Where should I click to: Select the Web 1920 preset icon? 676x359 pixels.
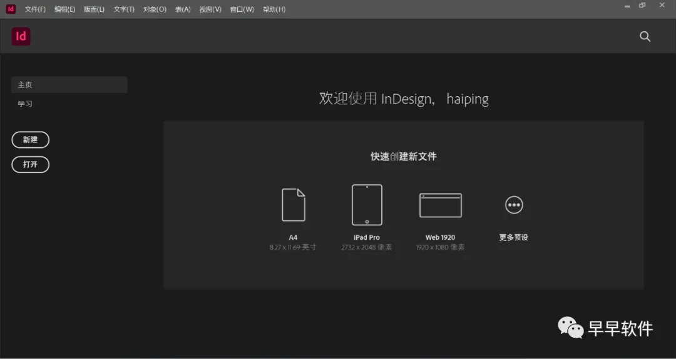pos(440,205)
